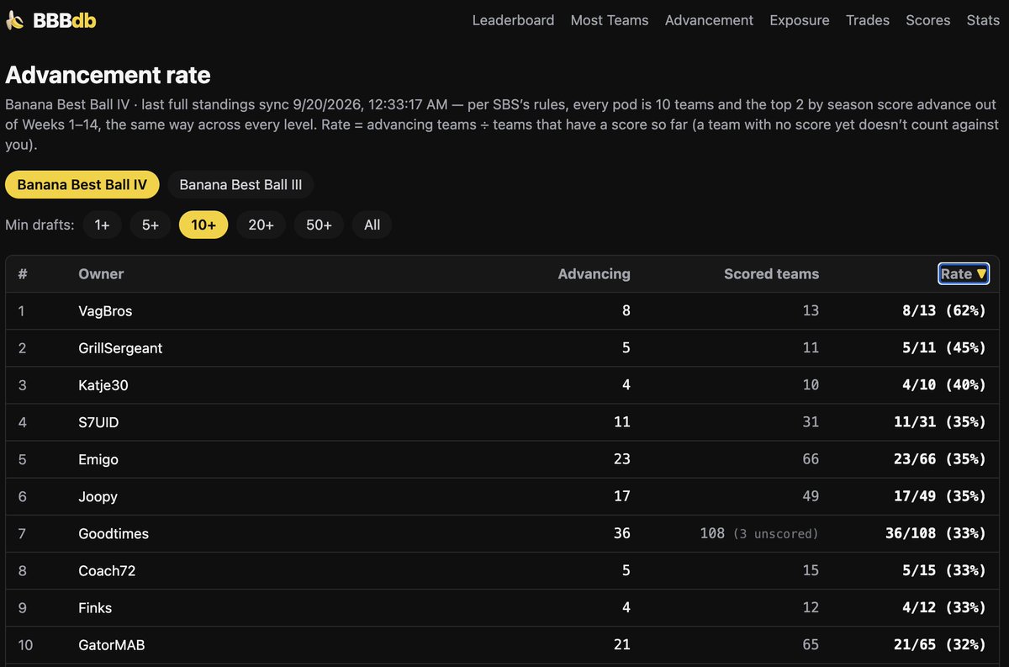Viewport: 1009px width, 667px height.
Task: Open the Trades section
Action: point(868,20)
